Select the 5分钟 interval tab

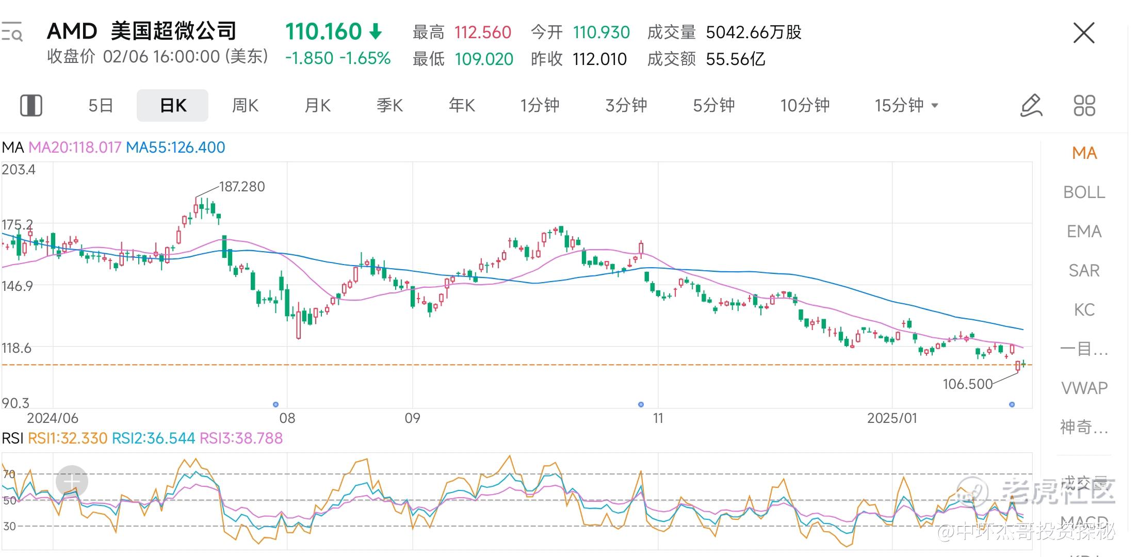714,105
